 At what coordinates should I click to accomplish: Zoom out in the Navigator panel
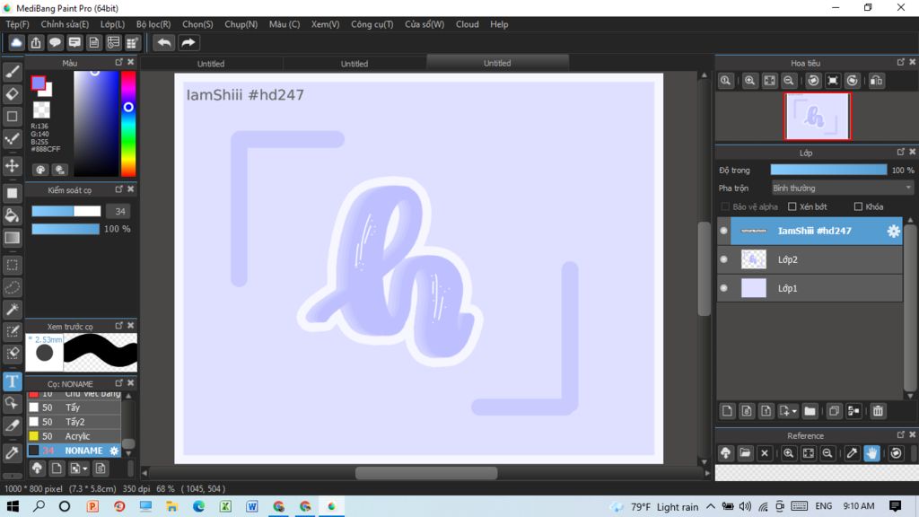[x=789, y=81]
